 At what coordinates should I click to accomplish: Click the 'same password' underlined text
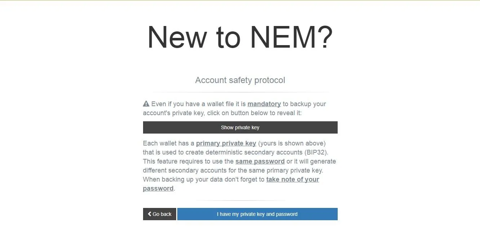coord(260,161)
